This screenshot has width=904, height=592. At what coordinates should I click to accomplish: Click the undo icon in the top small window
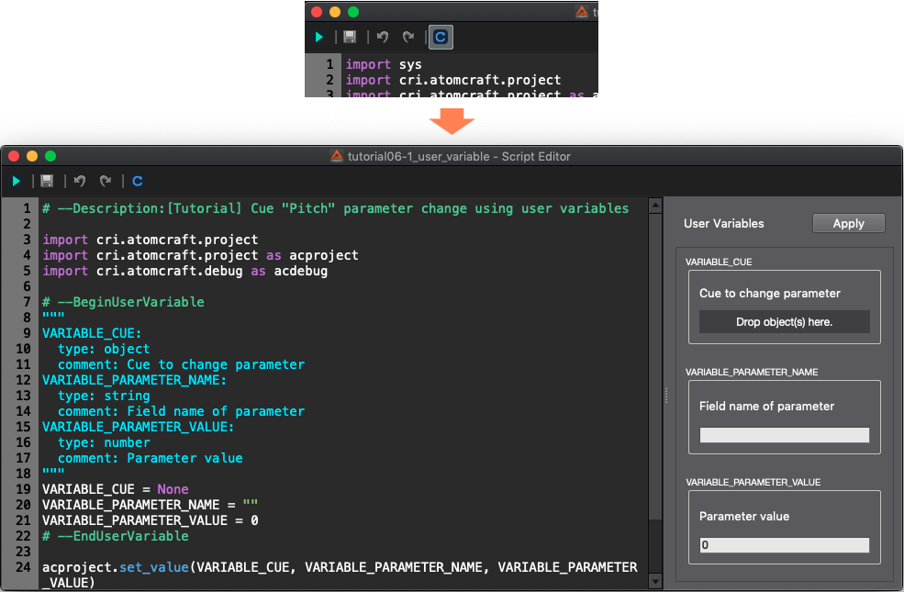pyautogui.click(x=383, y=38)
